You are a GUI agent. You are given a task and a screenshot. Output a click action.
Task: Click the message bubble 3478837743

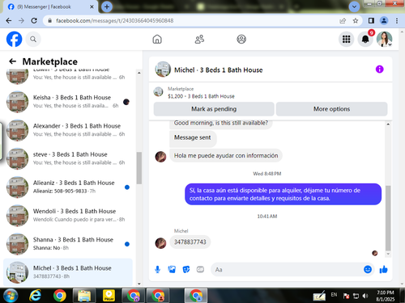point(190,242)
